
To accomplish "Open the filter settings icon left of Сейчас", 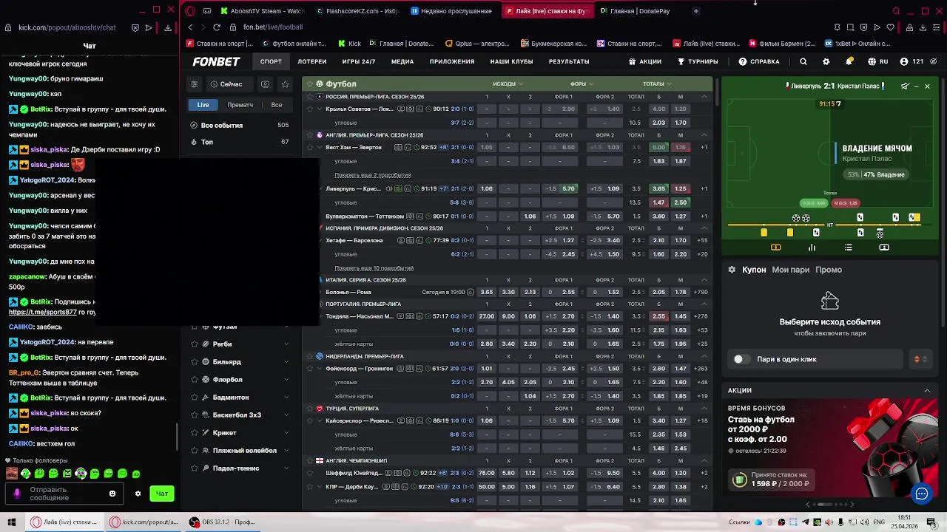I will (194, 84).
